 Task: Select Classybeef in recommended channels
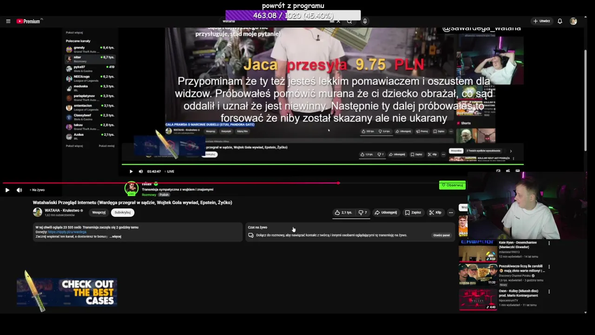[90, 117]
